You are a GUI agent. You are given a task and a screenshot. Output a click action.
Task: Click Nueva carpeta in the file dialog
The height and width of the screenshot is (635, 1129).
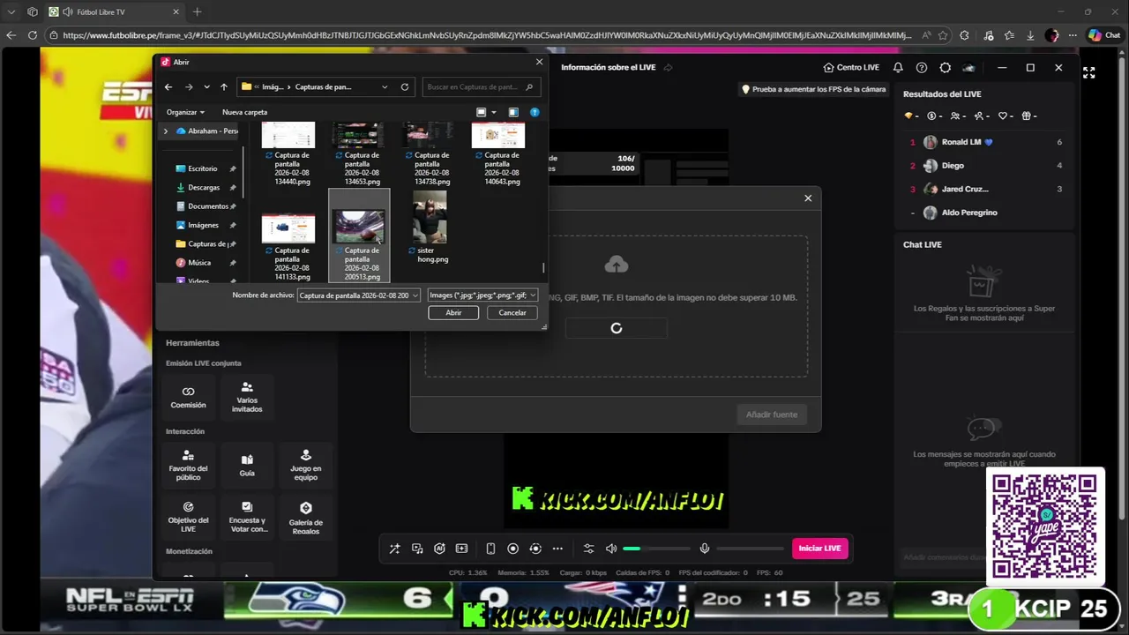244,112
